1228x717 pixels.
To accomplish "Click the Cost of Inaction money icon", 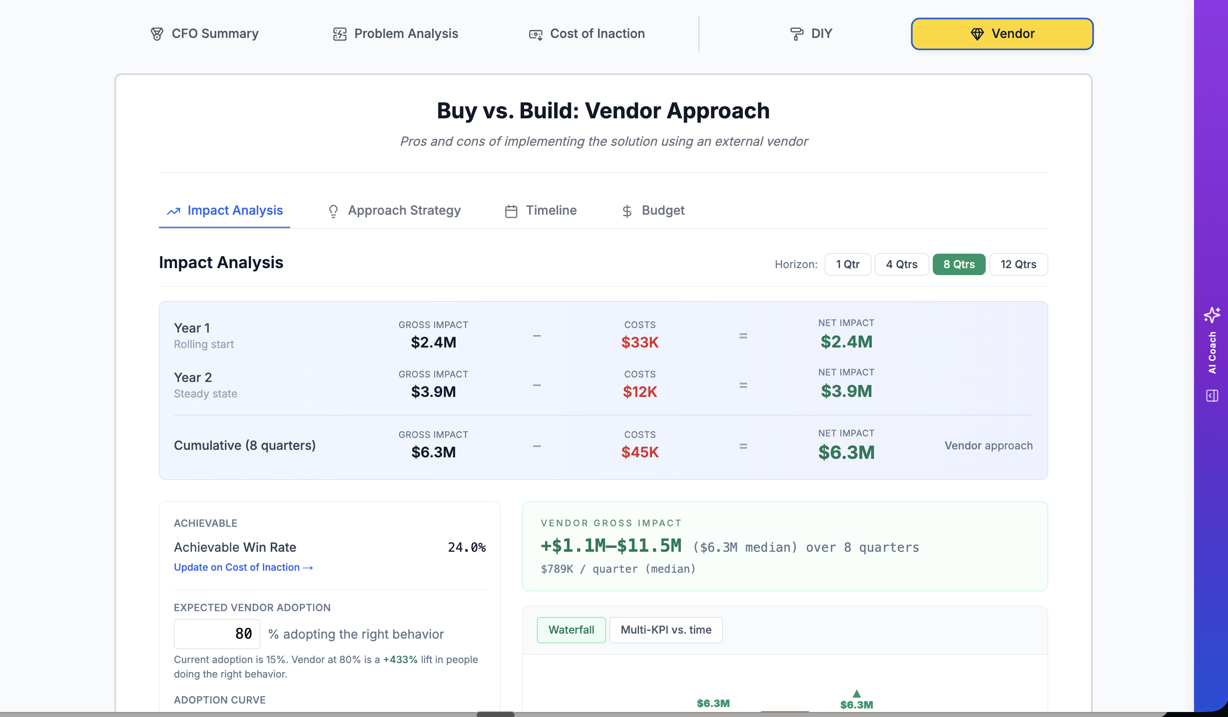I will coord(536,34).
